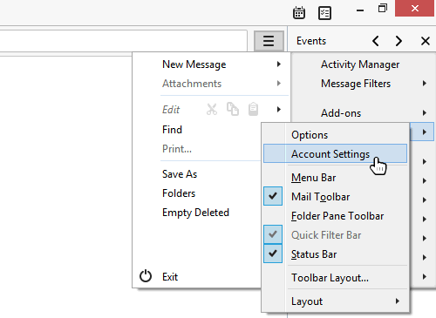Open Message Filters menu entry
The height and width of the screenshot is (318, 436).
tap(356, 84)
